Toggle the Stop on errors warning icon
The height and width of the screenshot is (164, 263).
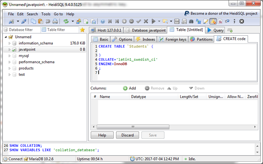click(213, 22)
